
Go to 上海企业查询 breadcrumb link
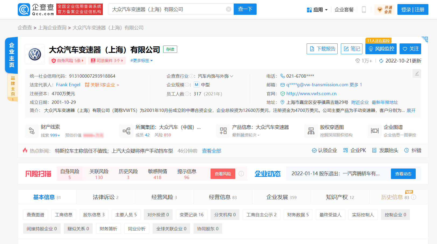click(x=52, y=28)
